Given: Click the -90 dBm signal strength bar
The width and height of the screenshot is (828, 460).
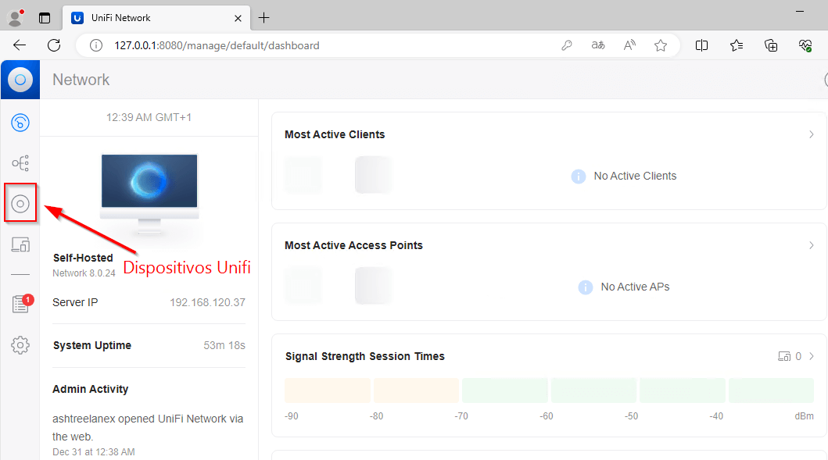Looking at the screenshot, I should coord(327,390).
